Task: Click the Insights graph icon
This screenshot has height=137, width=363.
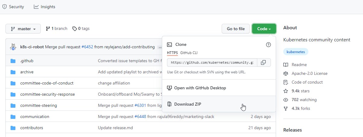Action: 36,7
